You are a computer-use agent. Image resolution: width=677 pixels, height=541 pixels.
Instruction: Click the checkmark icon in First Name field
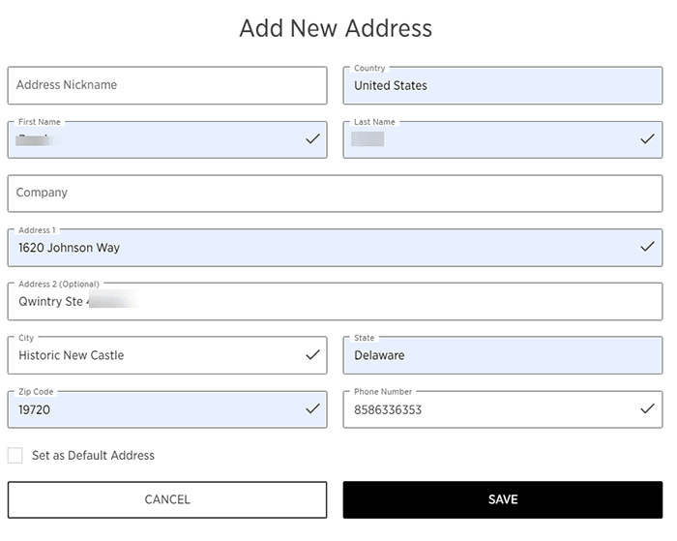tap(312, 139)
